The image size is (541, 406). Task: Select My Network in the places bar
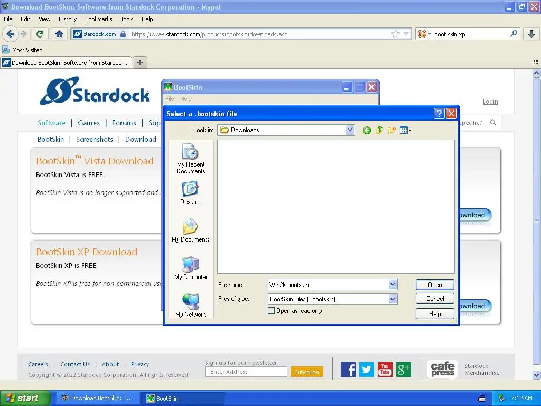pos(190,305)
